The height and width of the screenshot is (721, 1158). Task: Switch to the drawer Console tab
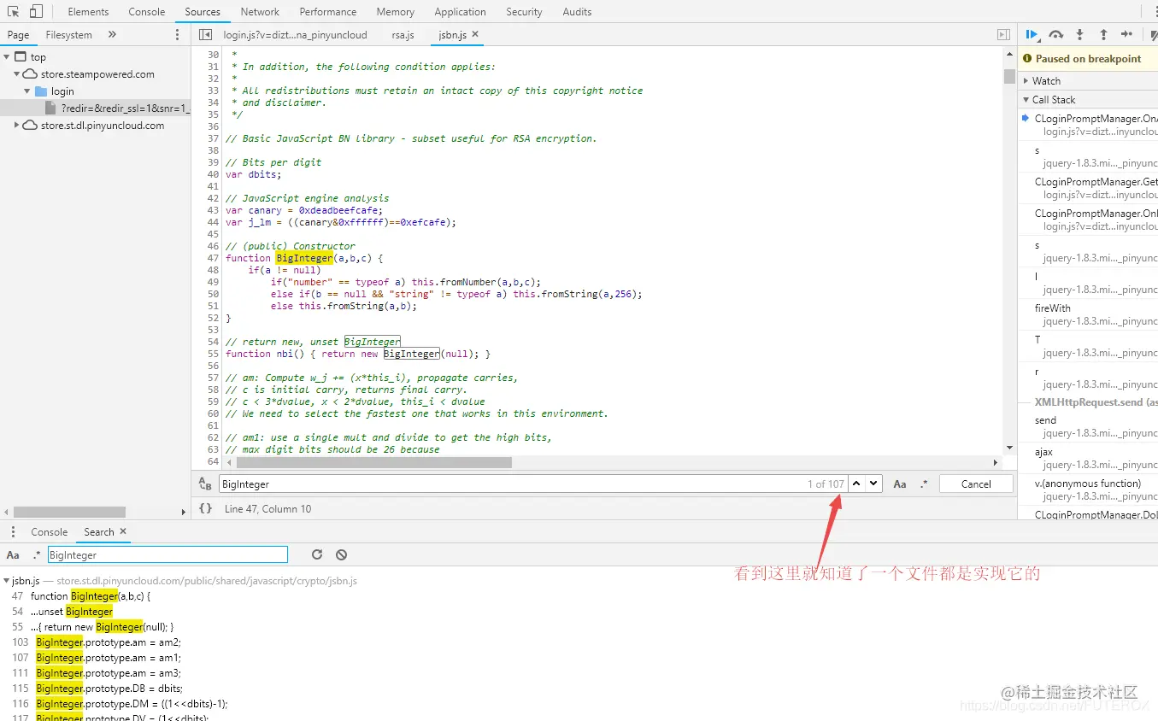coord(50,531)
